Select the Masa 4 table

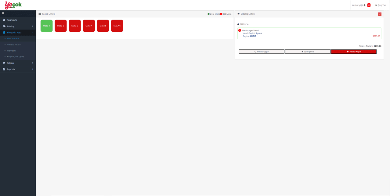pyautogui.click(x=89, y=26)
